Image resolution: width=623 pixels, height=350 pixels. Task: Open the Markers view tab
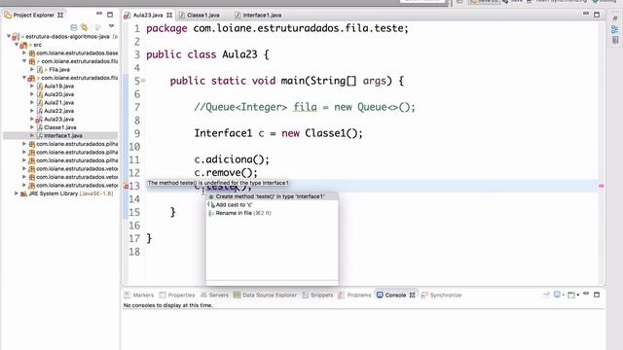[x=139, y=296]
